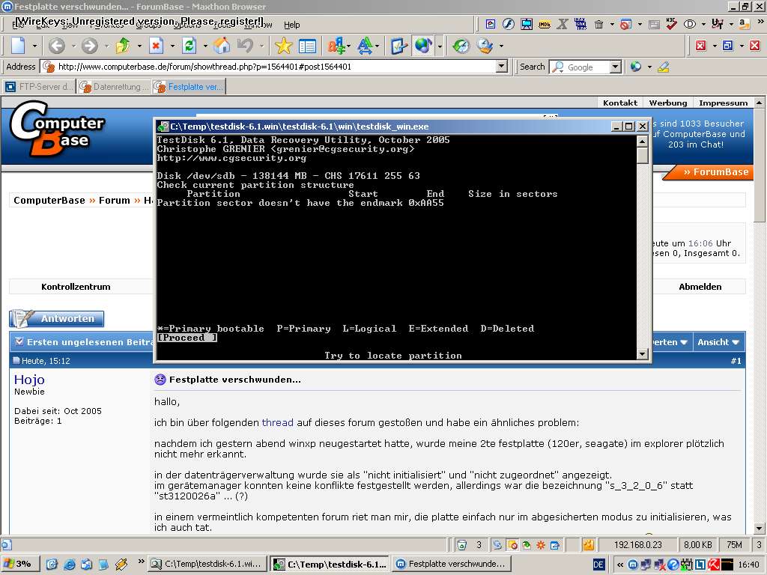This screenshot has width=767, height=575.
Task: Click the Maxthon icon in system tray
Action: (x=632, y=565)
